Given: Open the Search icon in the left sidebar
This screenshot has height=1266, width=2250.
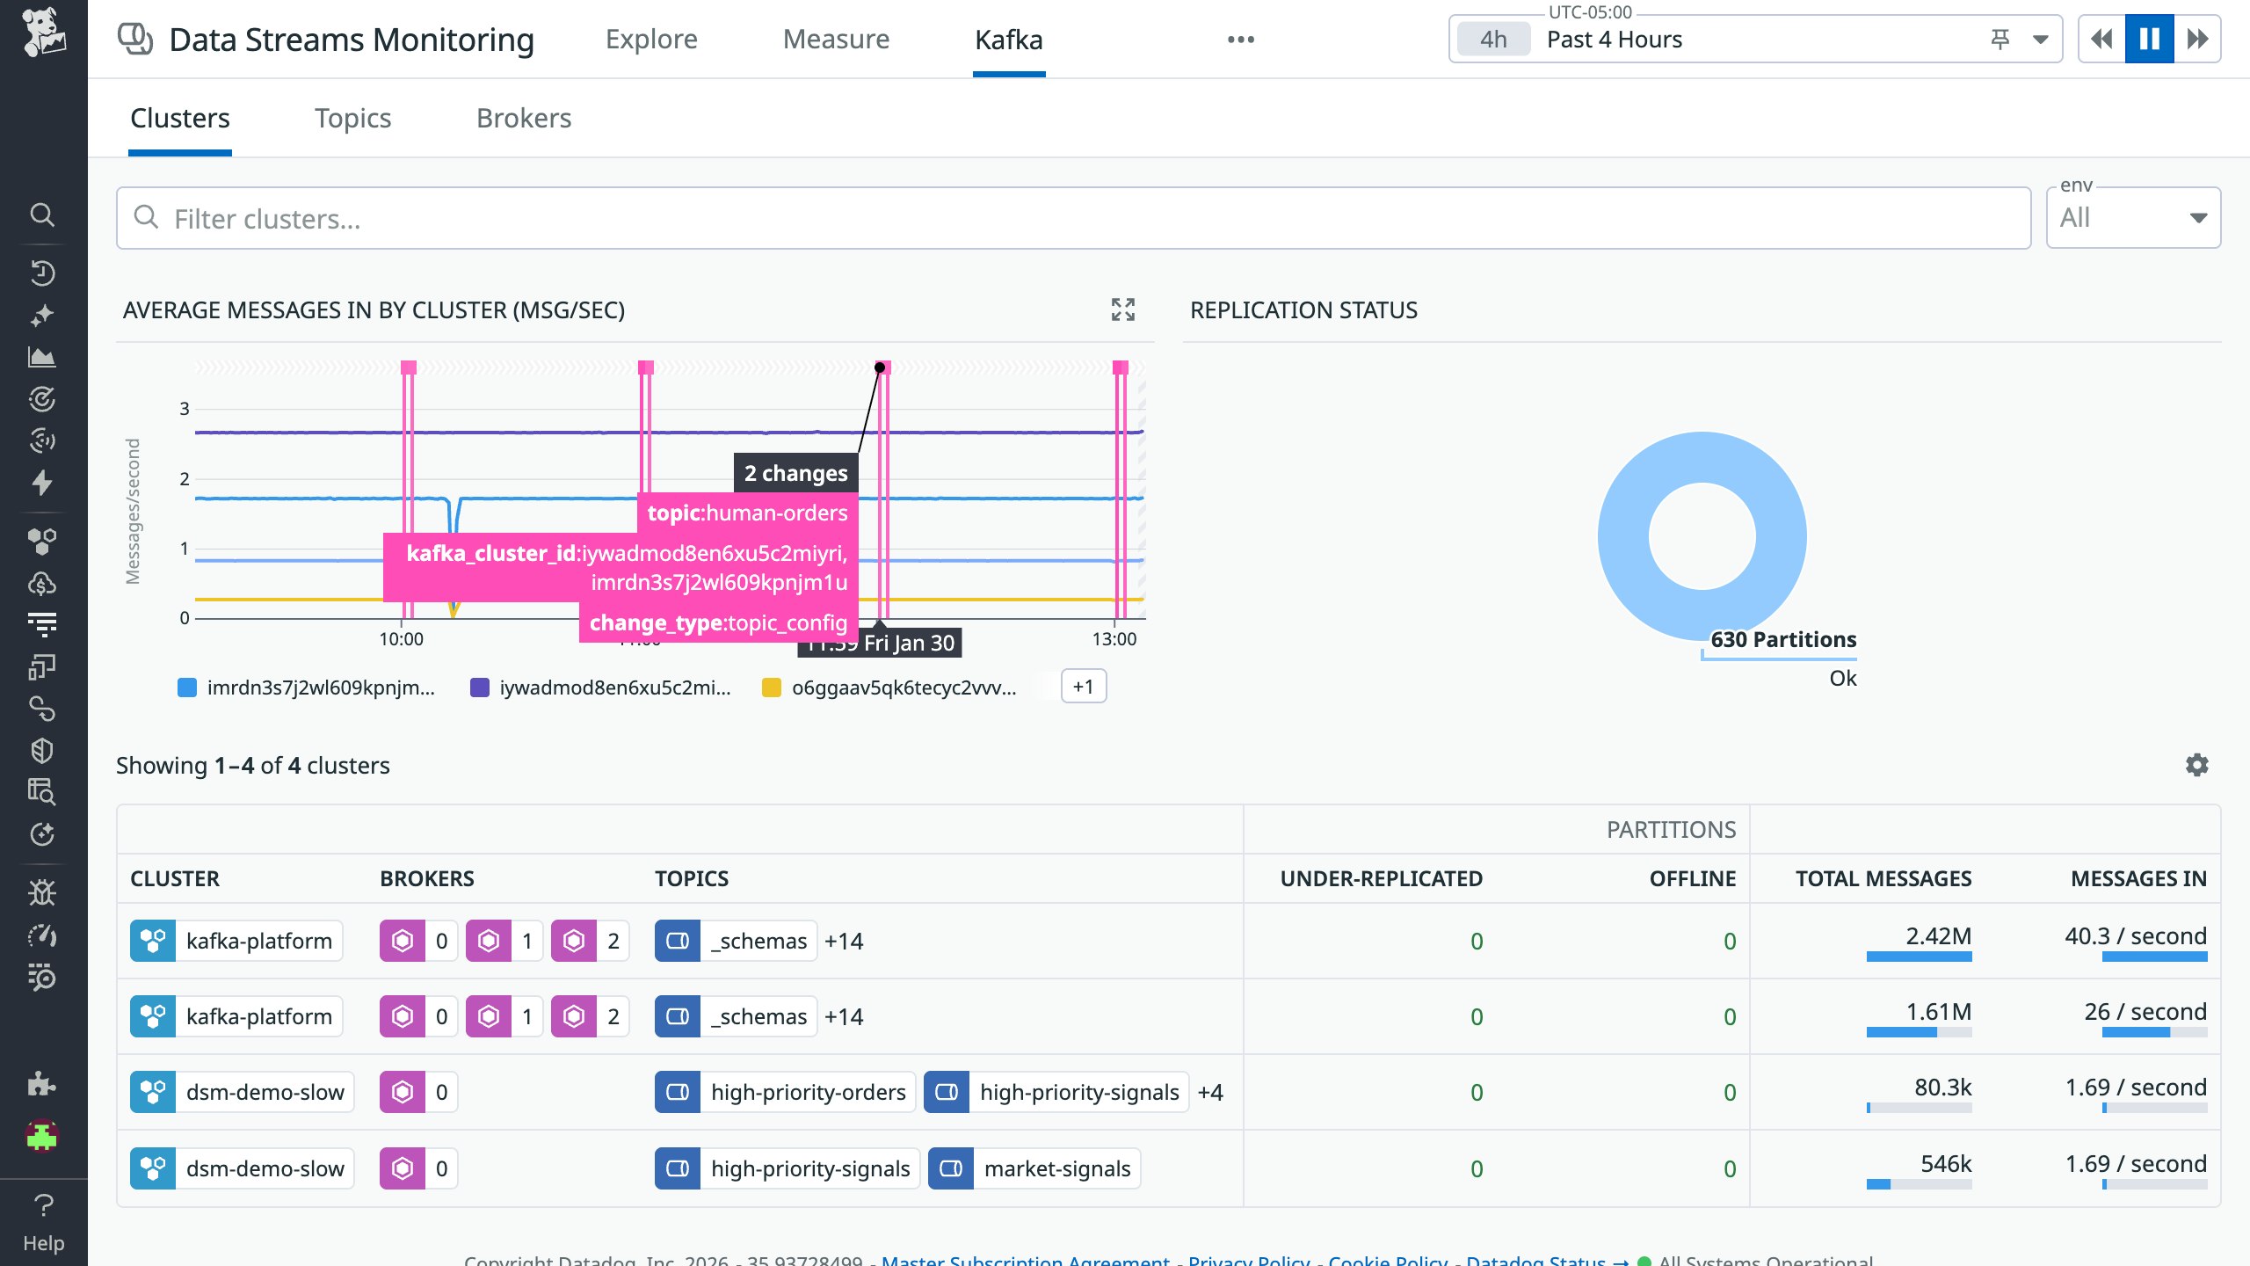Looking at the screenshot, I should tap(42, 214).
